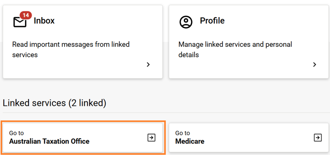Click the Australian Taxation Office arrow icon
Screen dimensions: 330x155
[x=151, y=138]
